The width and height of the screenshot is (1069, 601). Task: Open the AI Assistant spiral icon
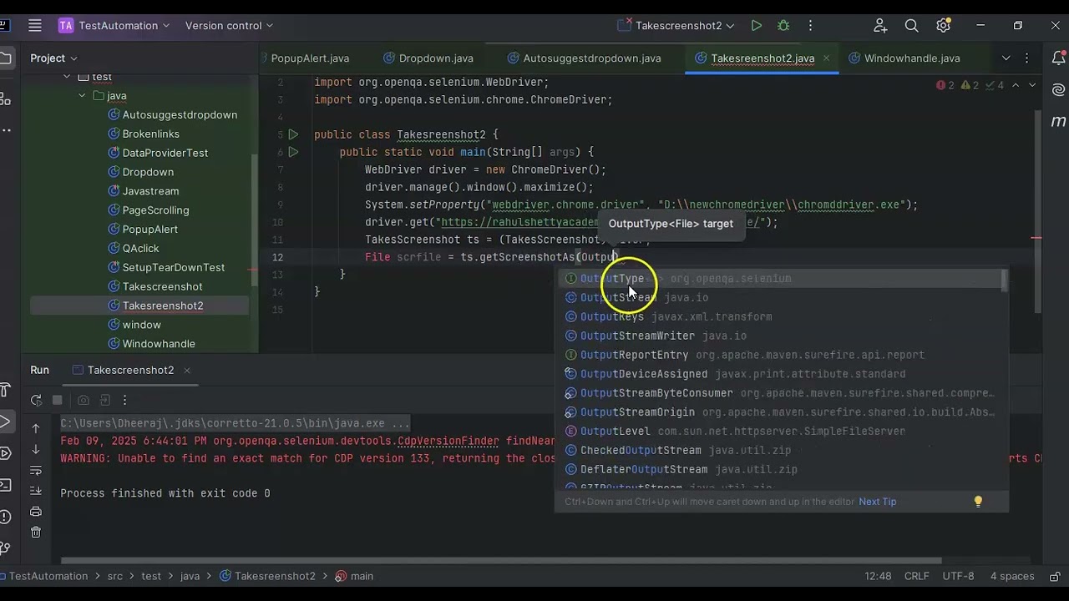(x=1058, y=89)
